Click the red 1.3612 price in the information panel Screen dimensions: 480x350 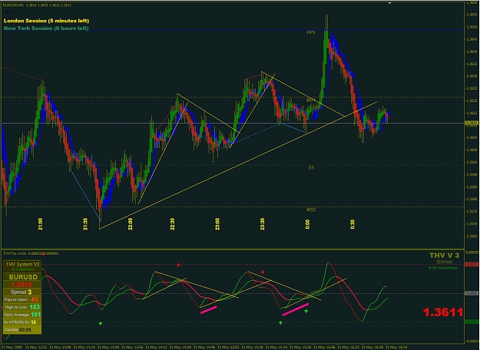pos(22,285)
